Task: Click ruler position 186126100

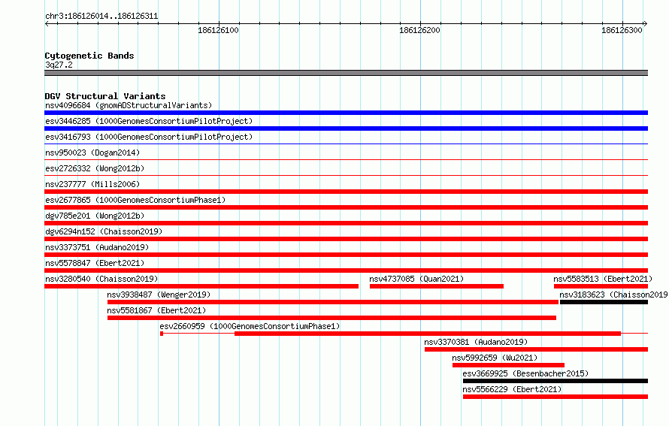Action: pyautogui.click(x=218, y=30)
